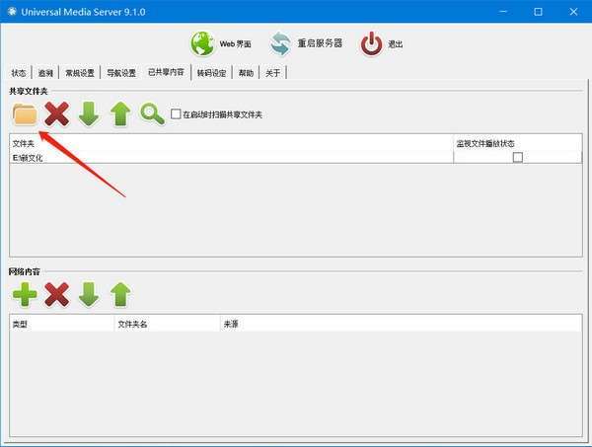Close the Universal Media Server window
Viewport: 592px width, 447px height.
pyautogui.click(x=573, y=12)
